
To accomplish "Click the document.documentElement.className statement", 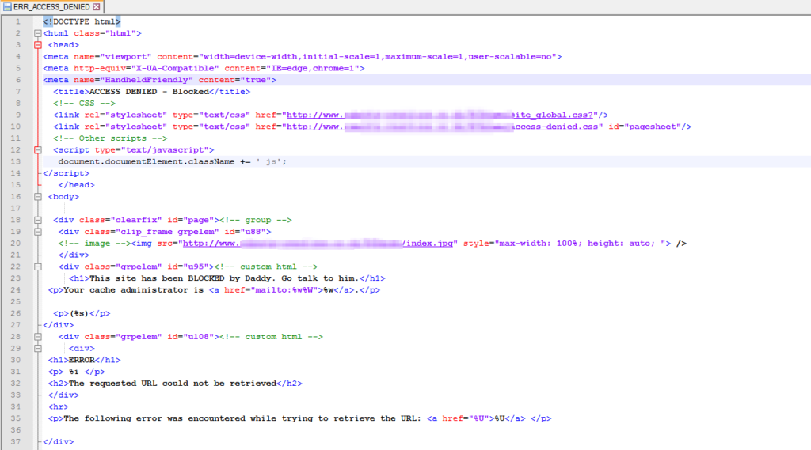I will click(172, 161).
